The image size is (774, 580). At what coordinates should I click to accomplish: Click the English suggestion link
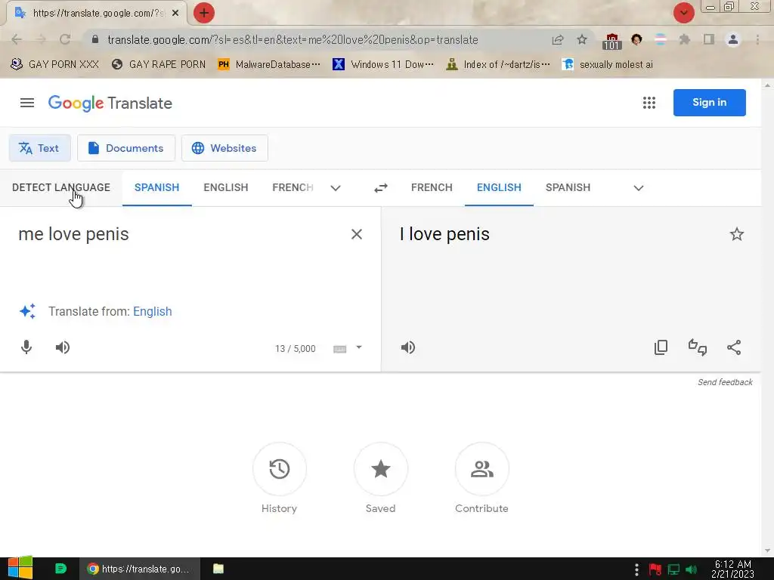(x=153, y=312)
